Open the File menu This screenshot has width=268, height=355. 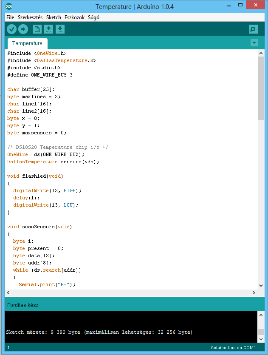(10, 17)
